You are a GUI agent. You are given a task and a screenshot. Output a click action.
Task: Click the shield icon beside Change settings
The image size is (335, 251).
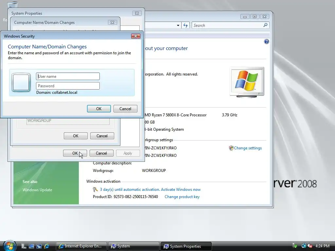click(x=231, y=148)
